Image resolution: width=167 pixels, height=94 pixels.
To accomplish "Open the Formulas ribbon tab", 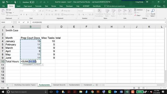I will coord(38,6).
